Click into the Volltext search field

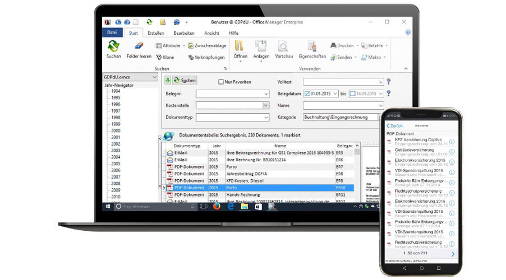tap(343, 82)
